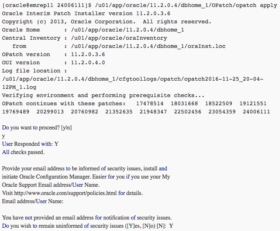Click the oraInst.loc file path
This screenshot has height=231, width=280.
(x=148, y=46)
